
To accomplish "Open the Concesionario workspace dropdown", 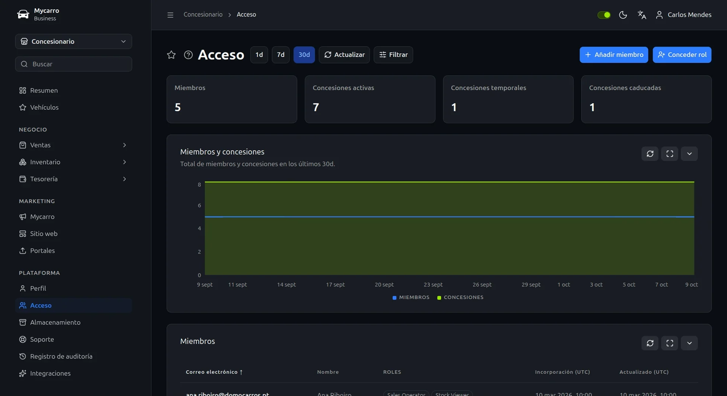I will point(73,42).
